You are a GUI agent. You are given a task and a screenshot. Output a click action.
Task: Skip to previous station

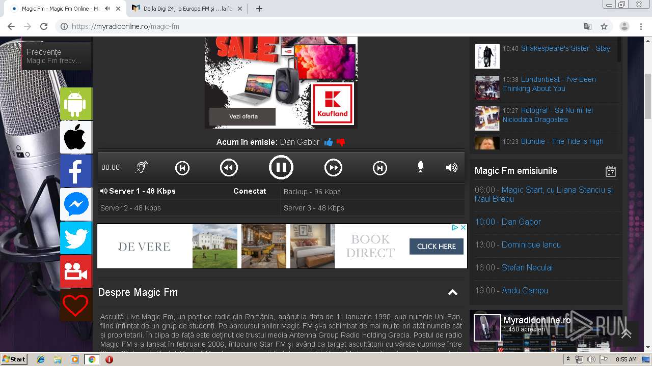tap(182, 168)
